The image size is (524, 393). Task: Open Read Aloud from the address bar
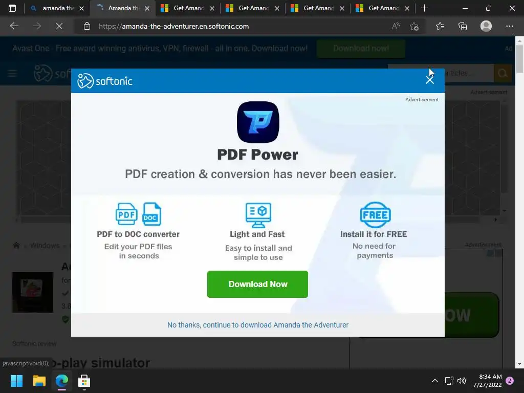pyautogui.click(x=396, y=26)
